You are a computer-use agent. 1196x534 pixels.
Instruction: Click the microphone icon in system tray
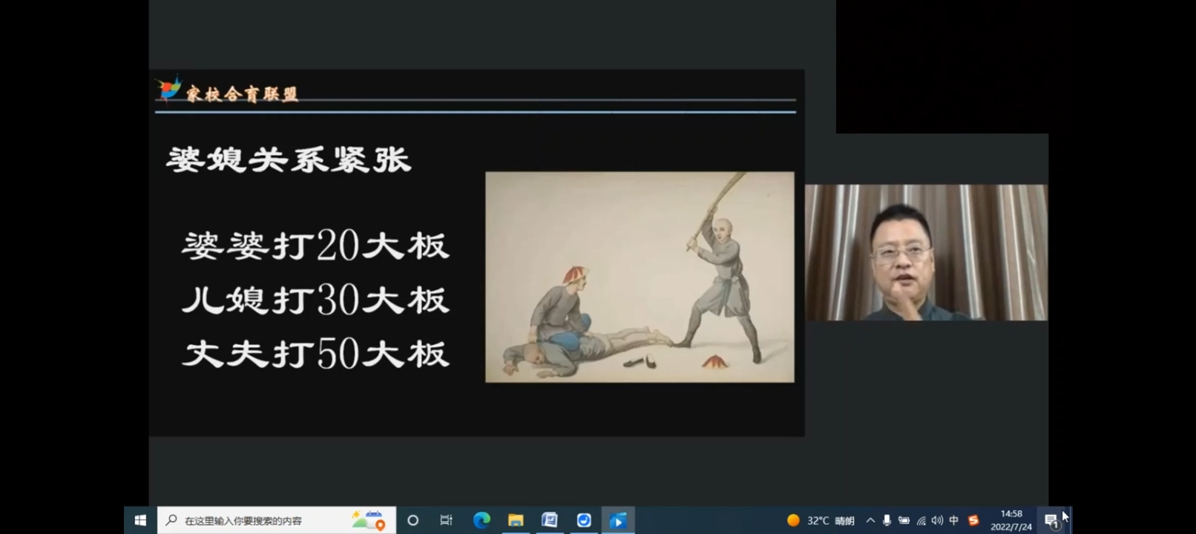click(887, 521)
